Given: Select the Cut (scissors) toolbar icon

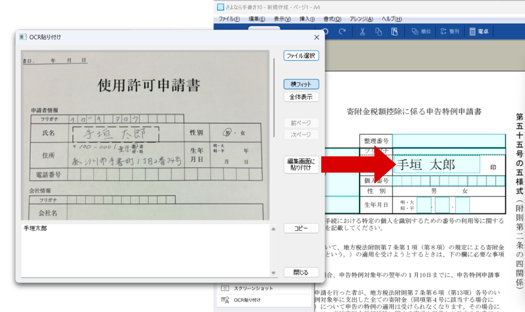Looking at the screenshot, I should coord(363,32).
